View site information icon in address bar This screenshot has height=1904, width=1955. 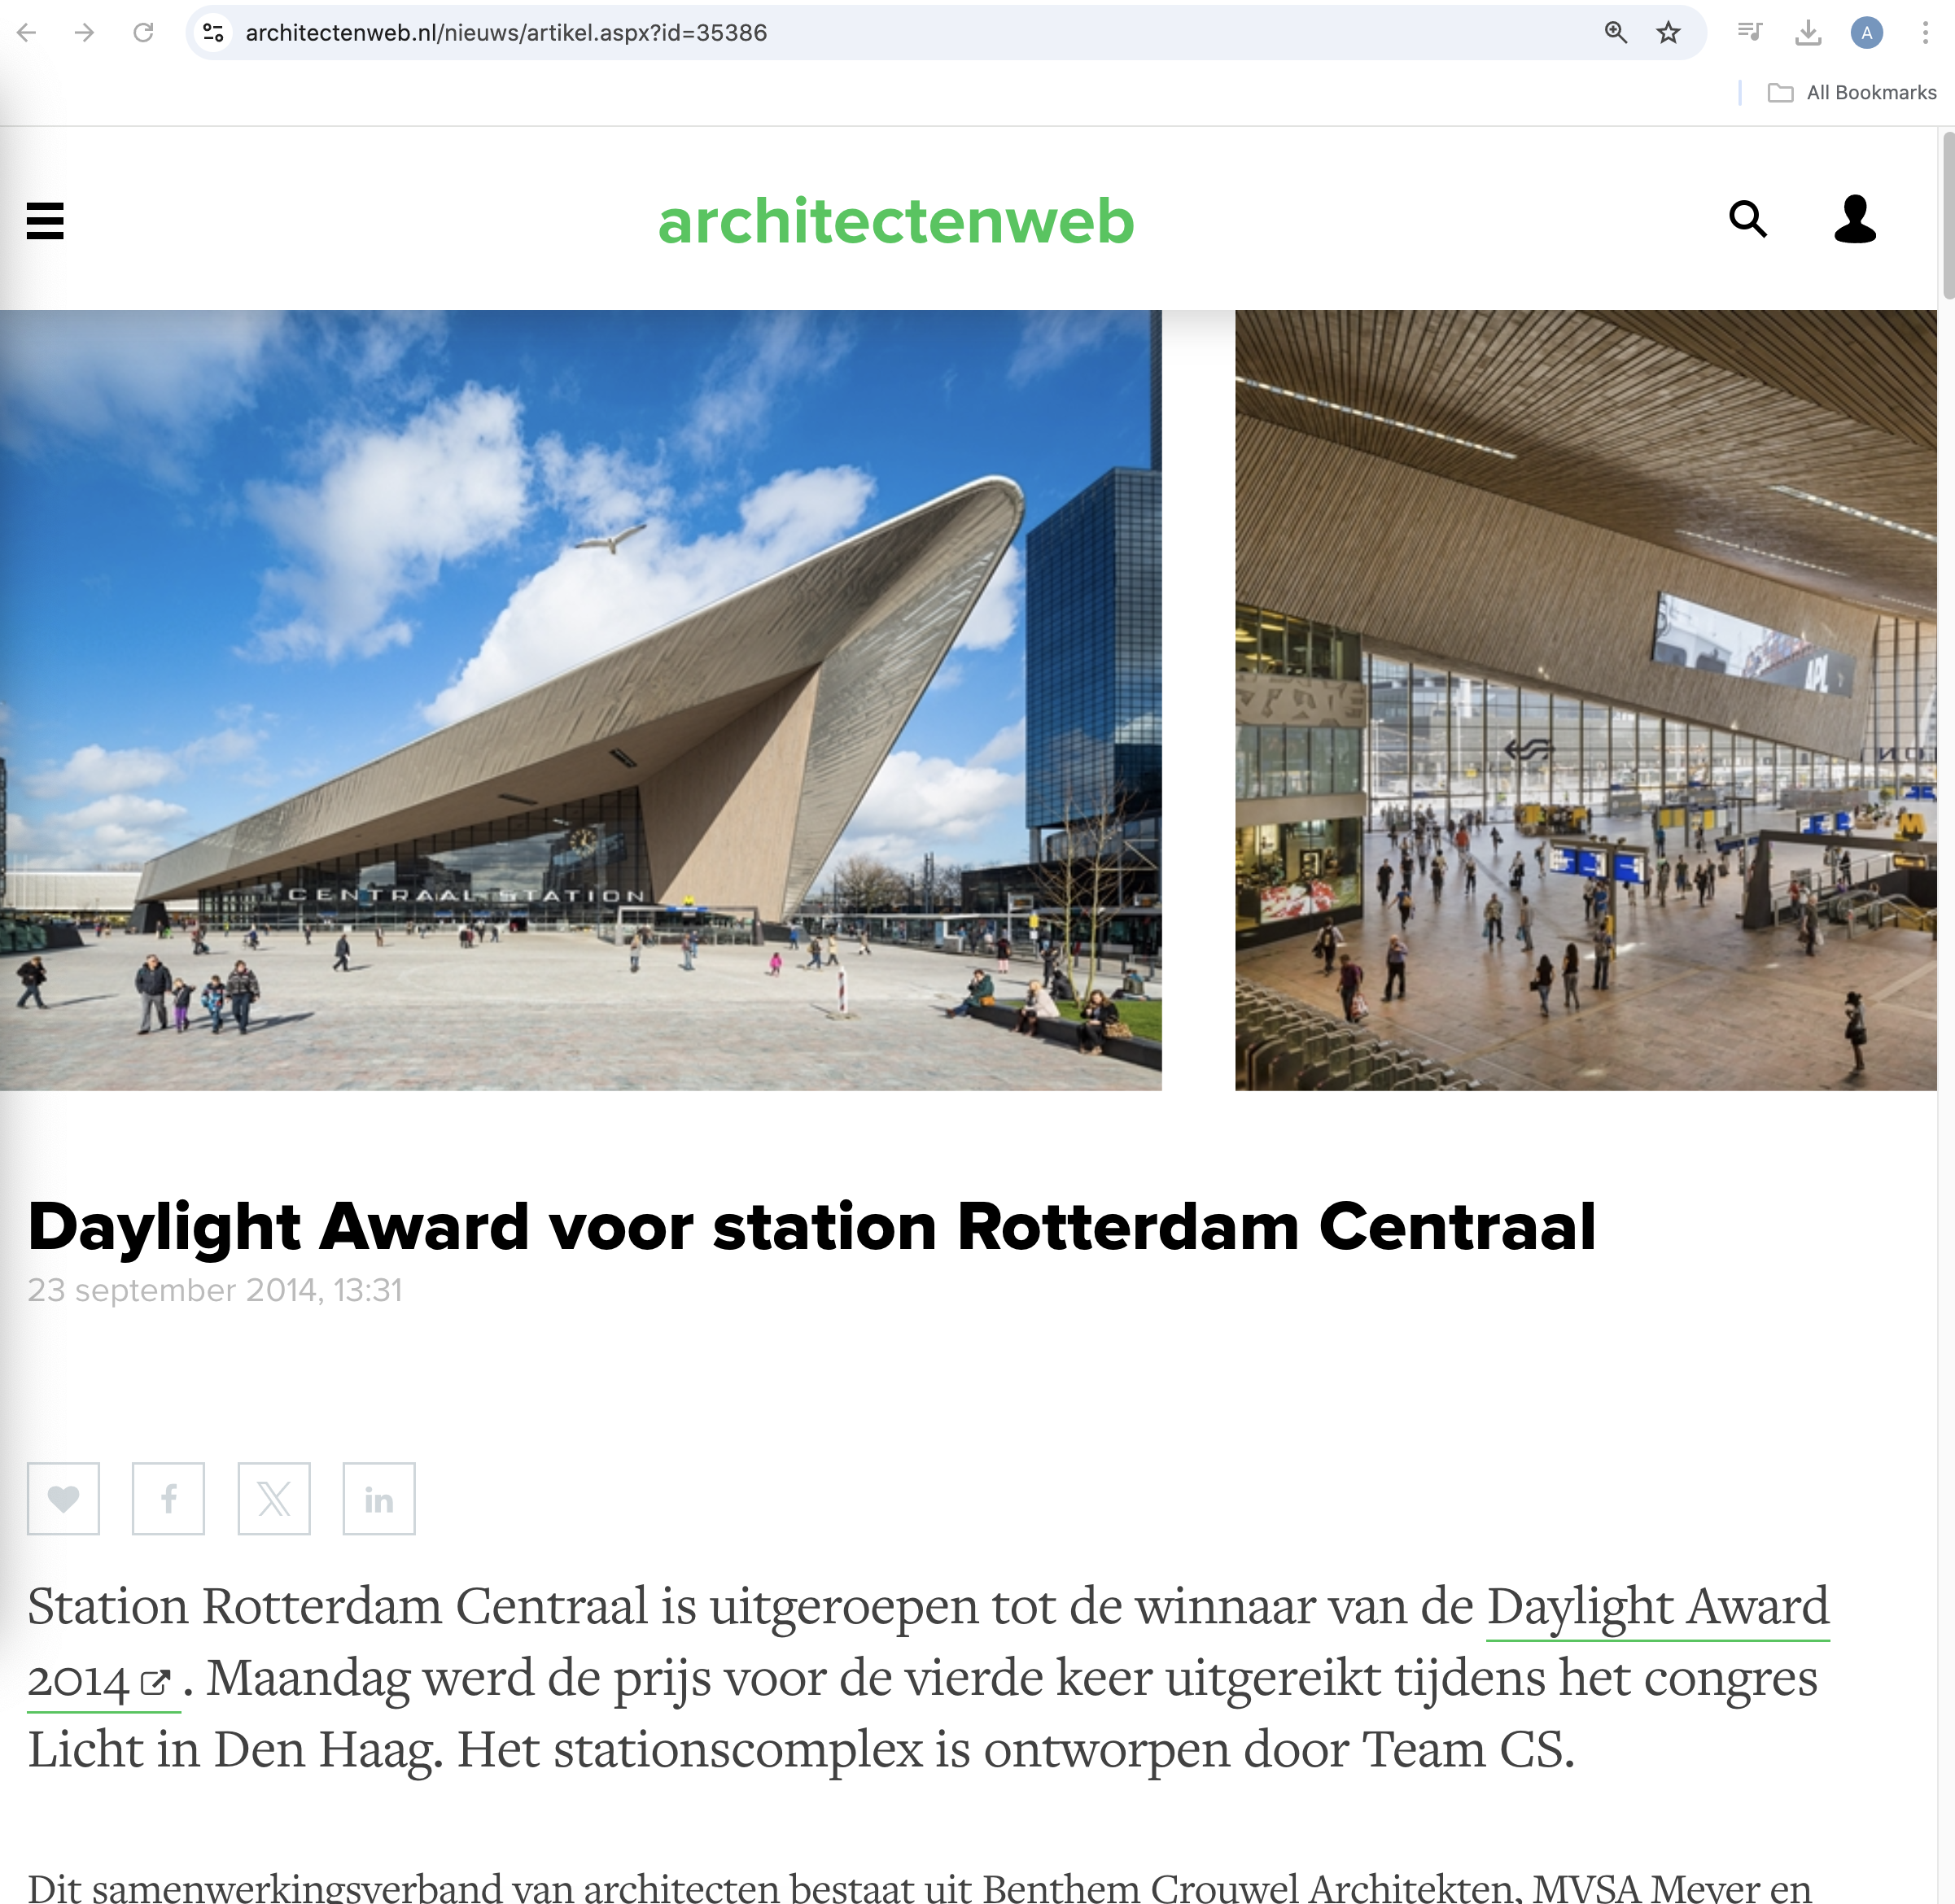[x=213, y=33]
